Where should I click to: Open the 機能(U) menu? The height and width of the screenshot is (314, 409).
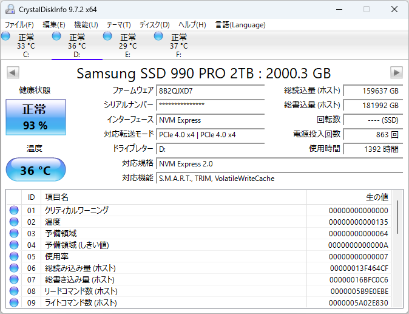coord(86,25)
